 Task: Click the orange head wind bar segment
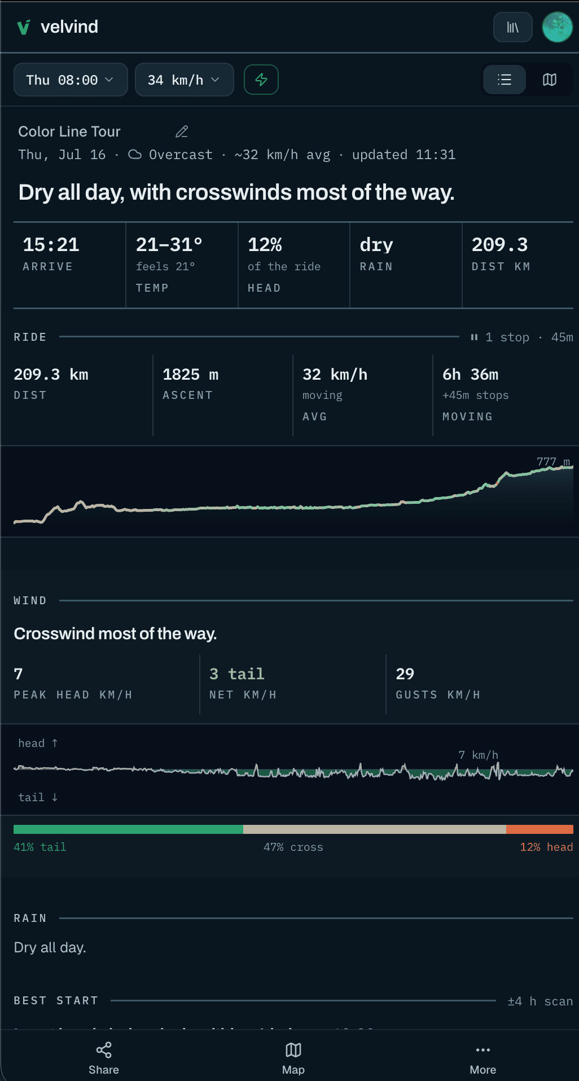tap(539, 829)
